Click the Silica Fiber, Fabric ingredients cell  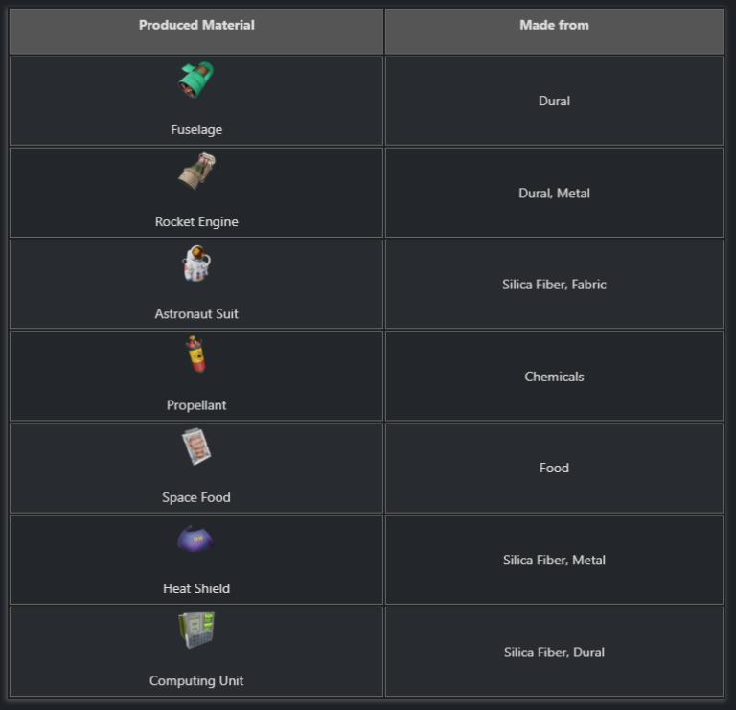pos(554,285)
